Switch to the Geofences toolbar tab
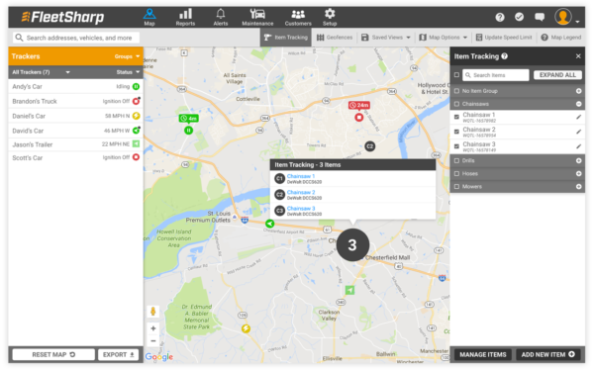 (x=335, y=38)
